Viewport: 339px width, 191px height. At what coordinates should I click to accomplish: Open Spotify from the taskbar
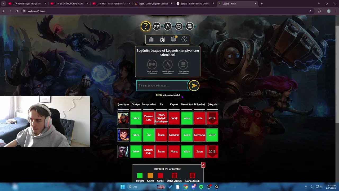coord(201,187)
